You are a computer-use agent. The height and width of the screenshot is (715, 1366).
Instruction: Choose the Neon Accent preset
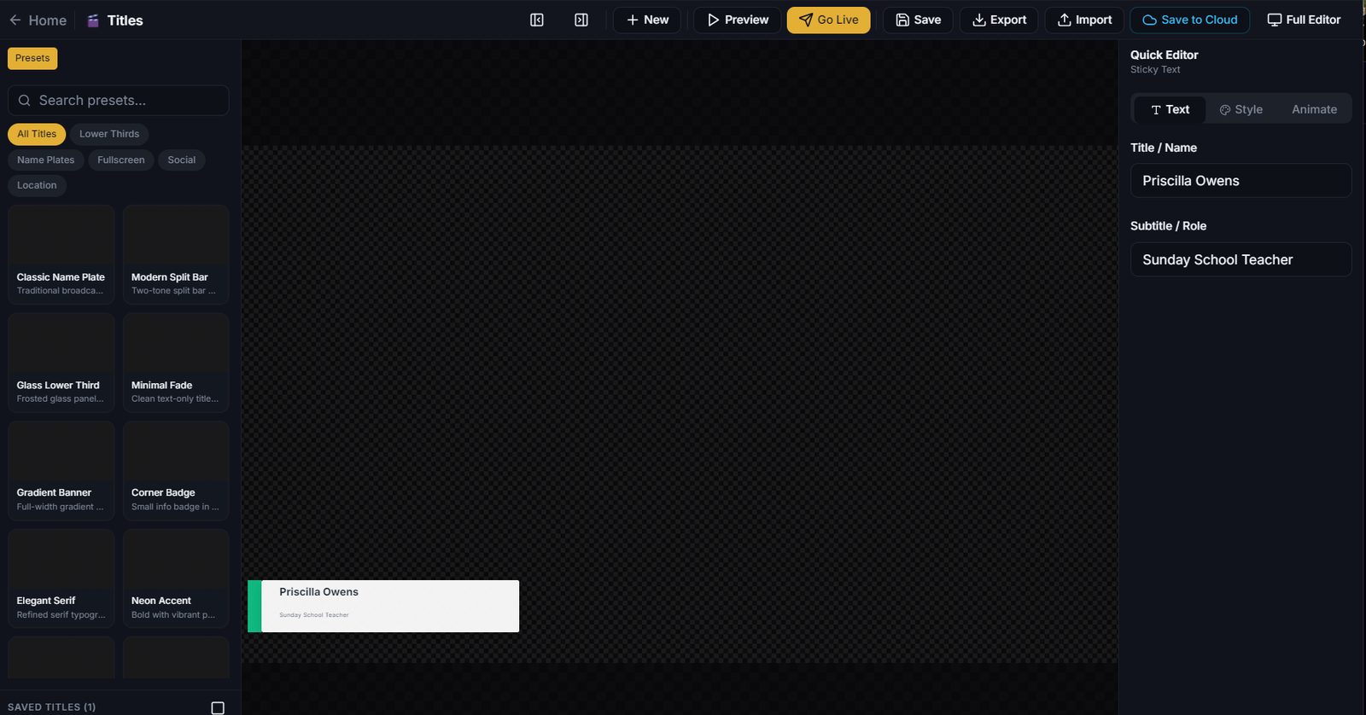176,578
